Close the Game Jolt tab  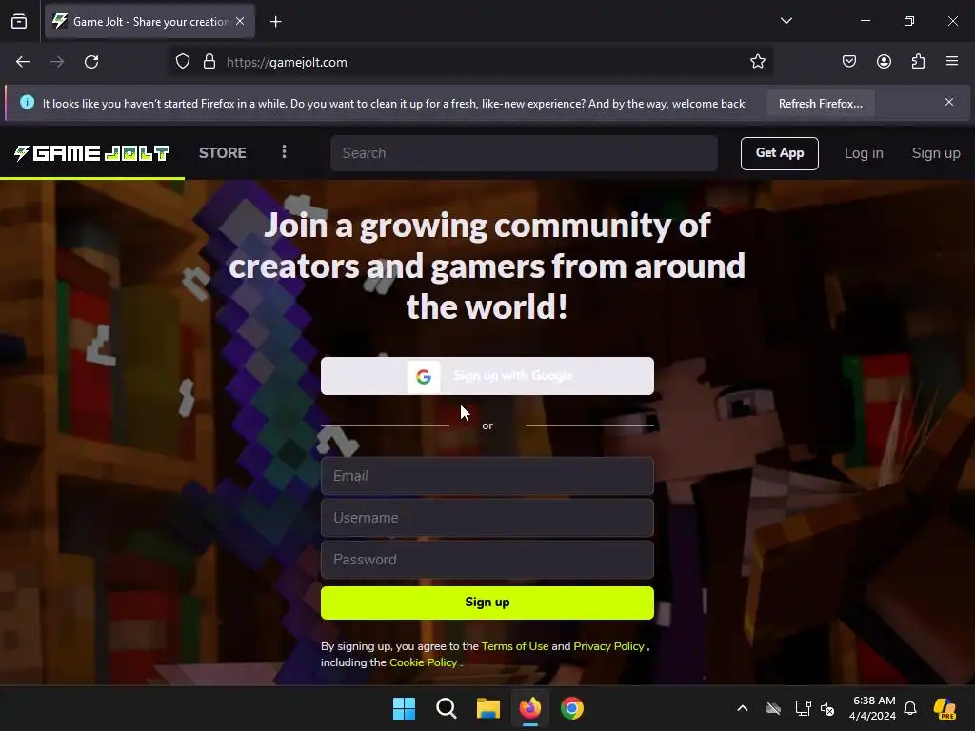coord(240,21)
